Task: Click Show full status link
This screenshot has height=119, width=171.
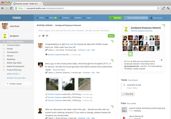Action: (59, 70)
